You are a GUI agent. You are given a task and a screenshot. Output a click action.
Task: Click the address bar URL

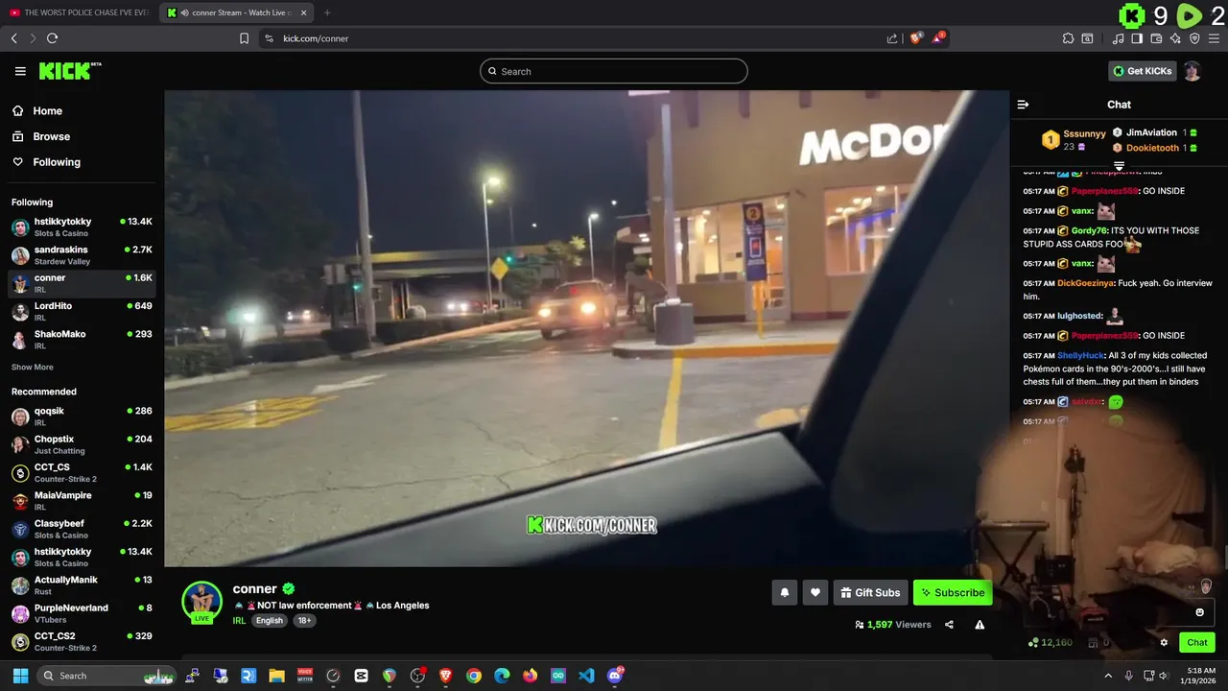[x=316, y=38]
